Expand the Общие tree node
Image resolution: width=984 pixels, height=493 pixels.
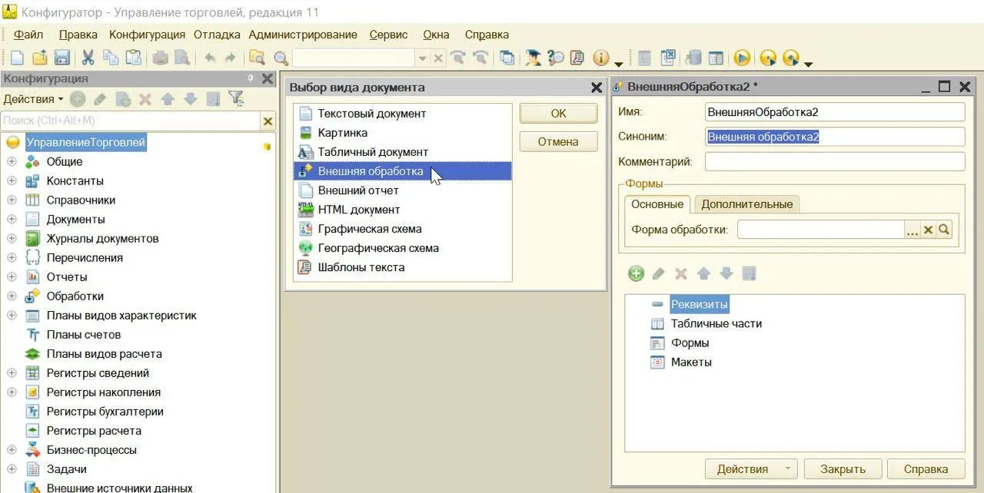[12, 161]
